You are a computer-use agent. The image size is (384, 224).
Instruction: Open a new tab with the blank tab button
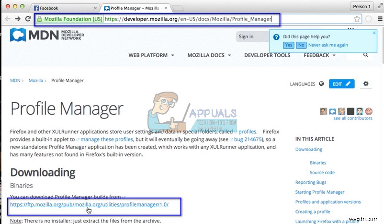(178, 9)
